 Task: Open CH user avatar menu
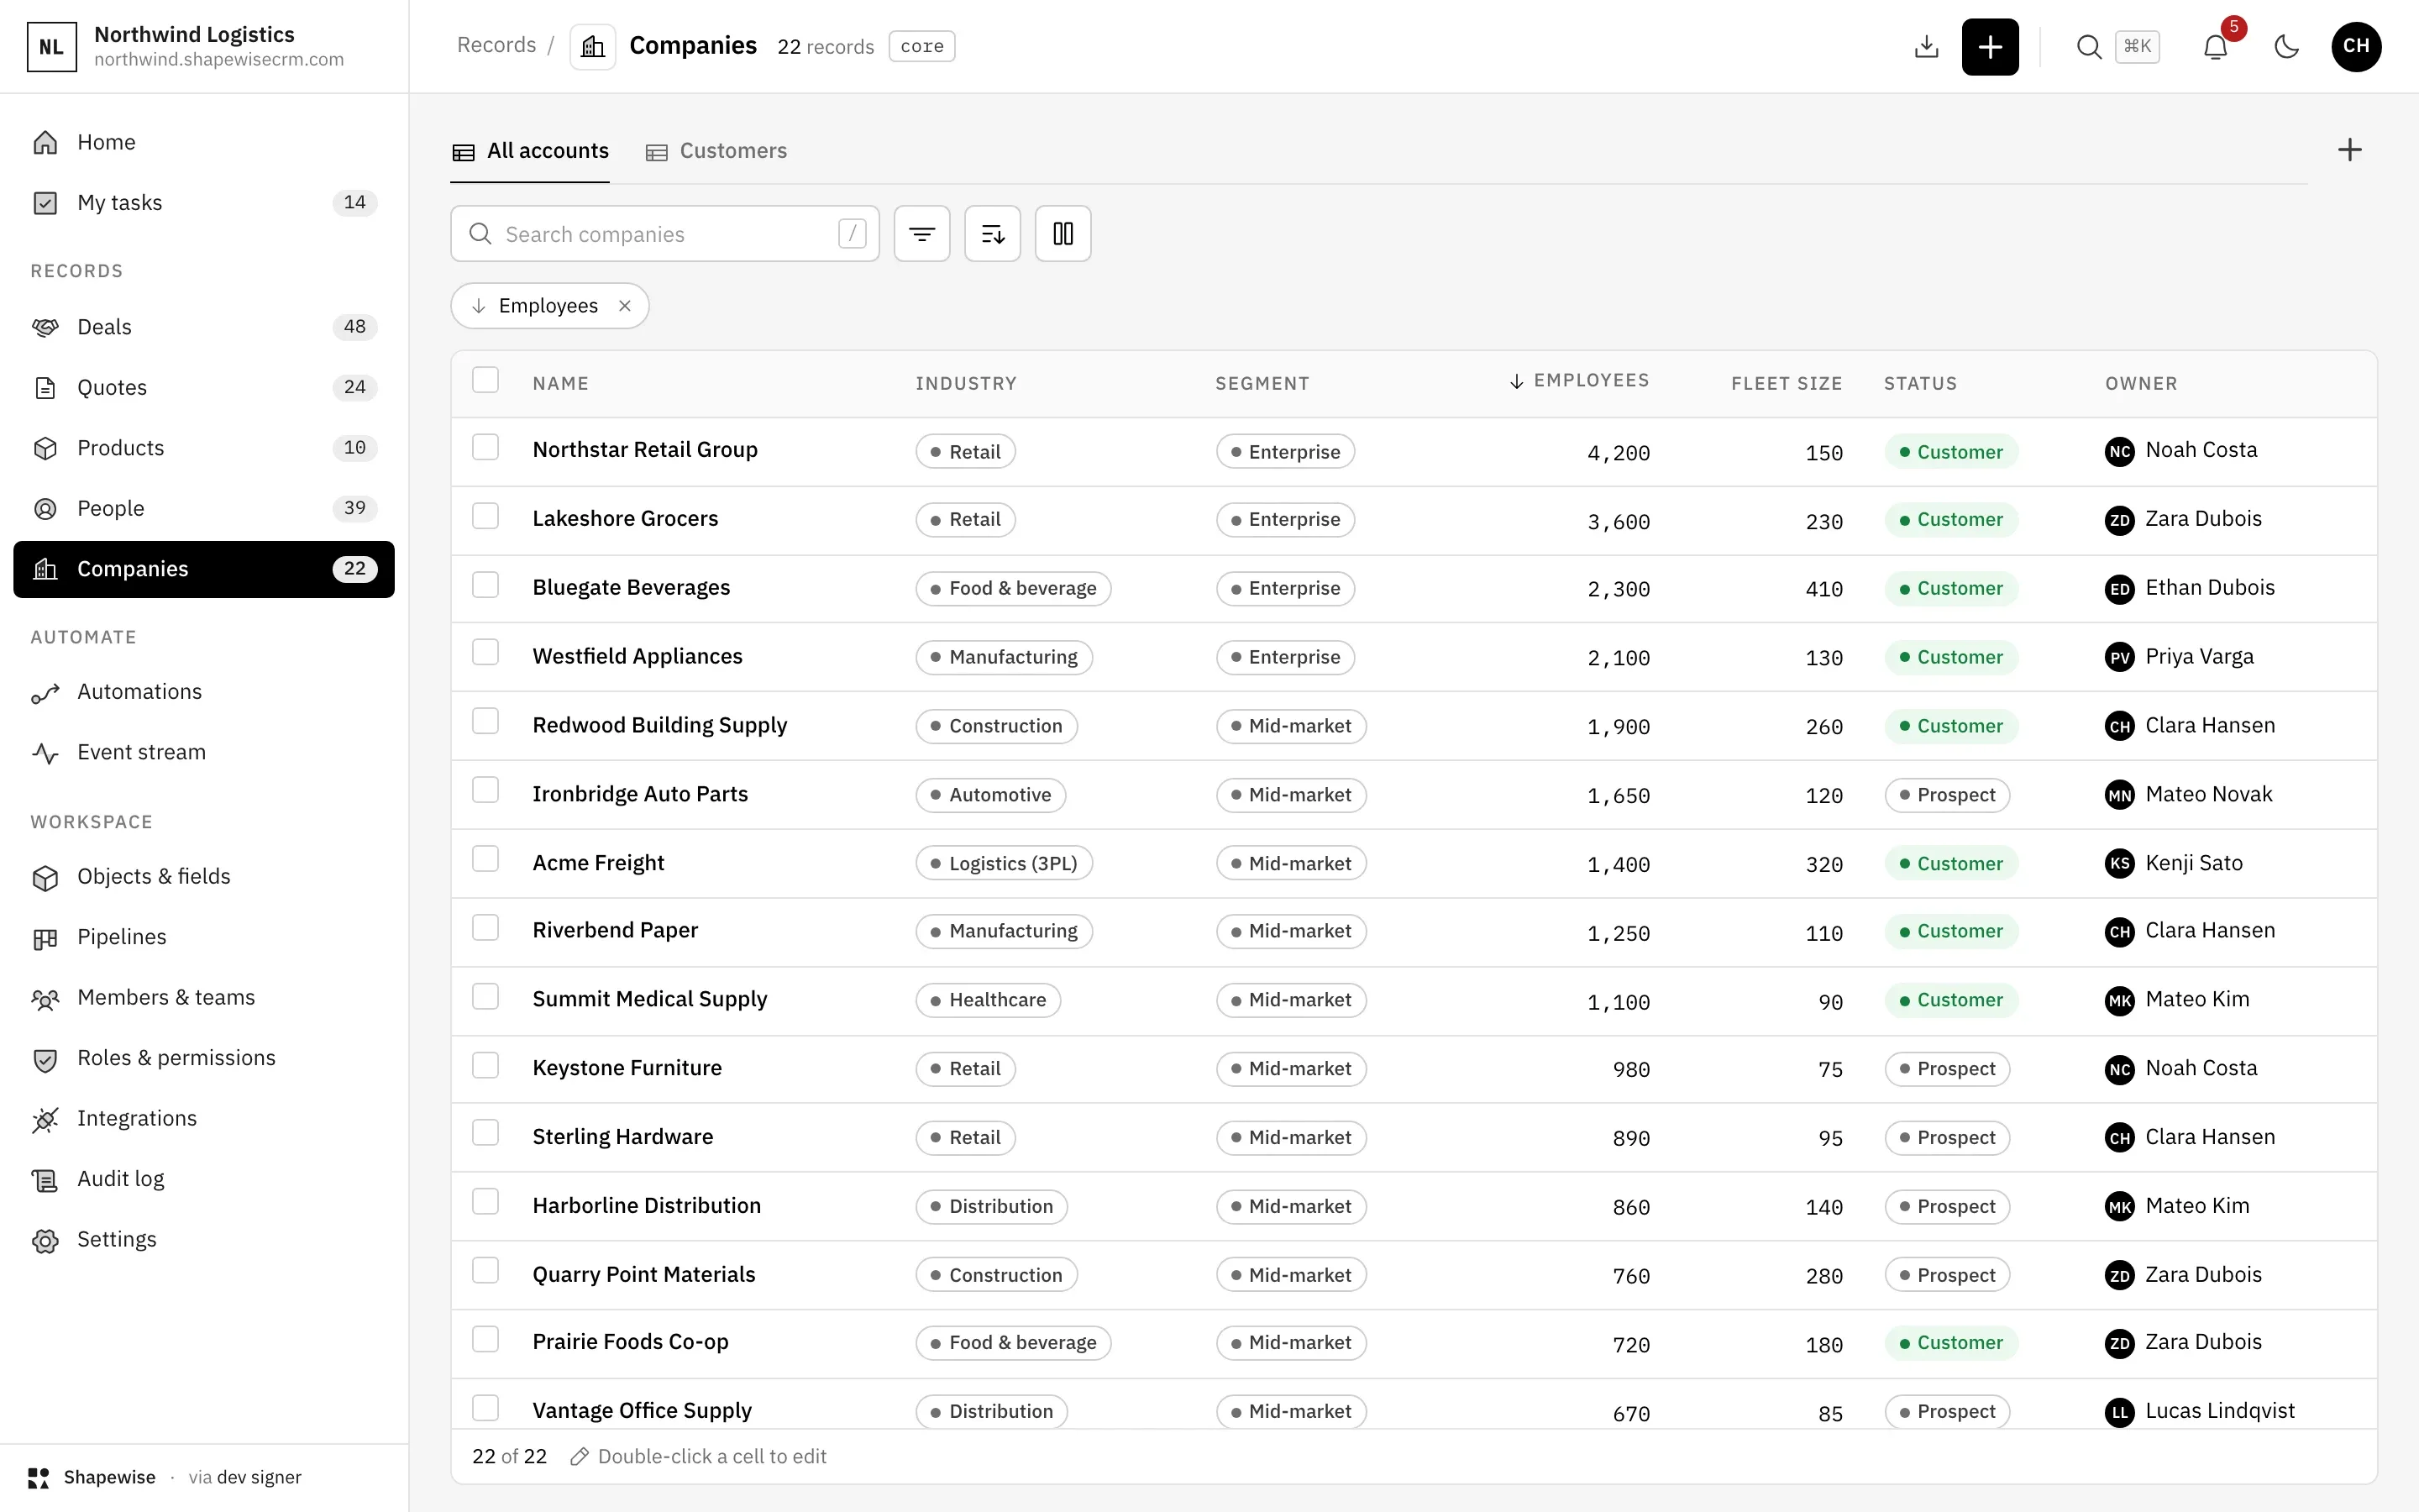pos(2356,46)
